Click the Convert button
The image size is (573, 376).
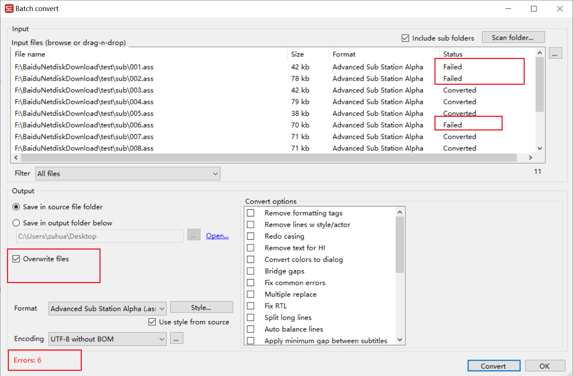[493, 366]
